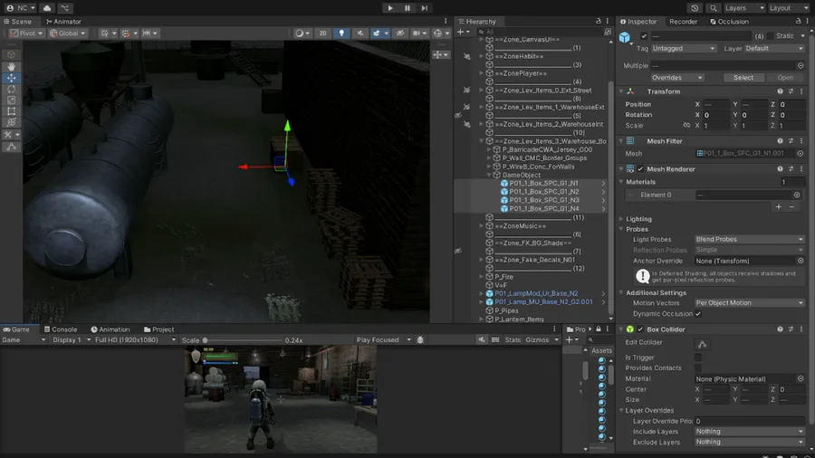
Task: Select P01_1_Box_SPC_G1_N1 in Hierarchy
Action: [543, 184]
